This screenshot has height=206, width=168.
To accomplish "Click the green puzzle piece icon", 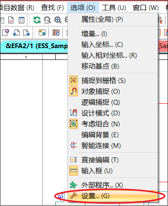I will [74, 185].
